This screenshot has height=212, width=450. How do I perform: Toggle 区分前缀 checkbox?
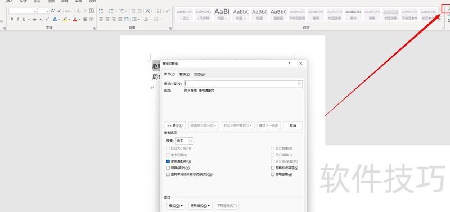click(x=273, y=148)
